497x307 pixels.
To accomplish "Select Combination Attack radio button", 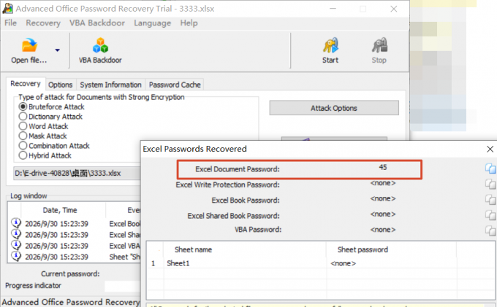I will (23, 145).
